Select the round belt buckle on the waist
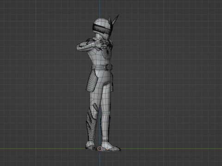This screenshot has width=222, height=166. point(109,67)
